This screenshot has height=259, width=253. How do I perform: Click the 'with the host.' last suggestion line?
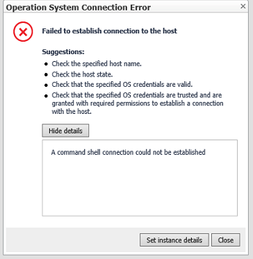coord(72,112)
